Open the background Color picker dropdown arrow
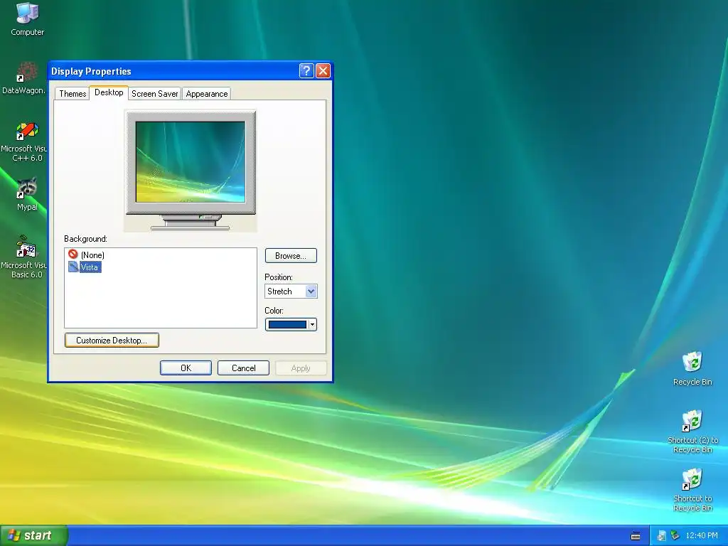Screen dimensions: 728x546 [313, 324]
